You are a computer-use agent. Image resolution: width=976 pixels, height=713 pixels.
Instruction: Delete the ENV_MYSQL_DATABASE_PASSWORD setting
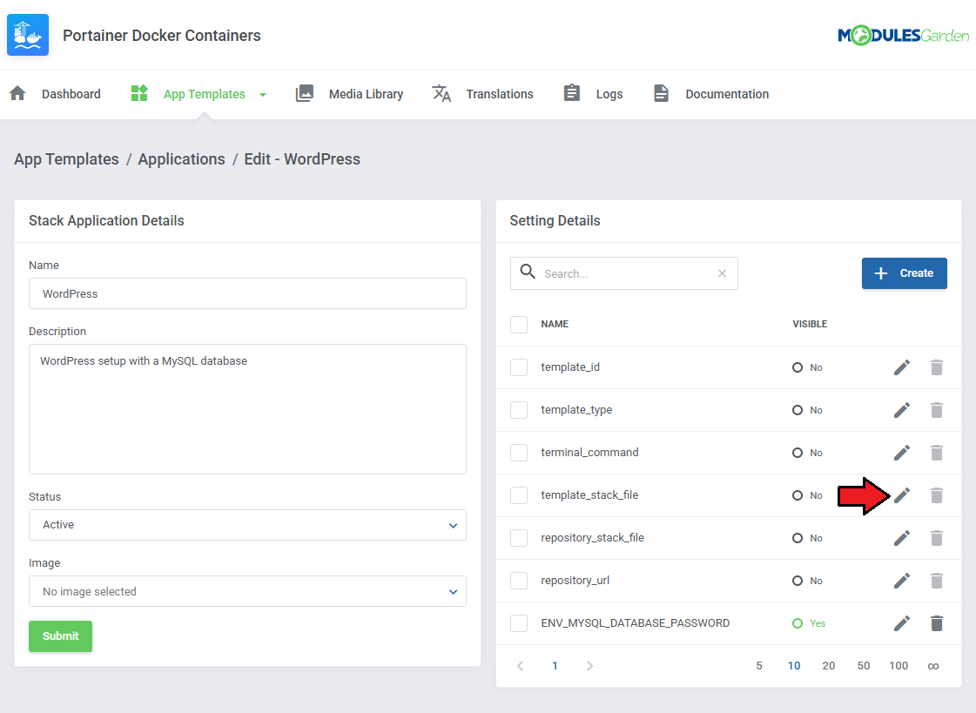coord(937,623)
